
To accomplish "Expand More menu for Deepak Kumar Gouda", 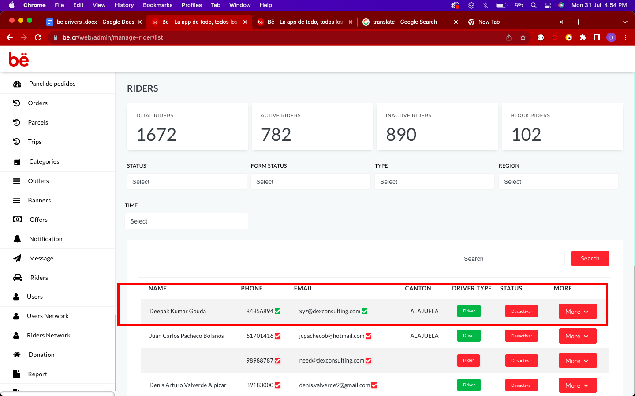I will click(577, 312).
